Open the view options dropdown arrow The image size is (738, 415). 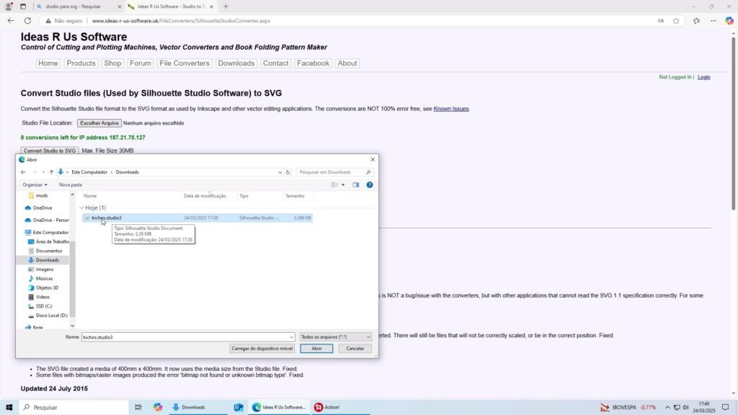pyautogui.click(x=343, y=185)
